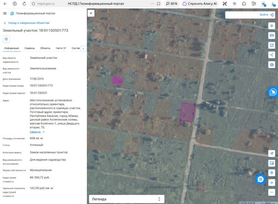The height and width of the screenshot is (204, 278).
Task: Click the browser address bar URL
Action: [x=46, y=3]
